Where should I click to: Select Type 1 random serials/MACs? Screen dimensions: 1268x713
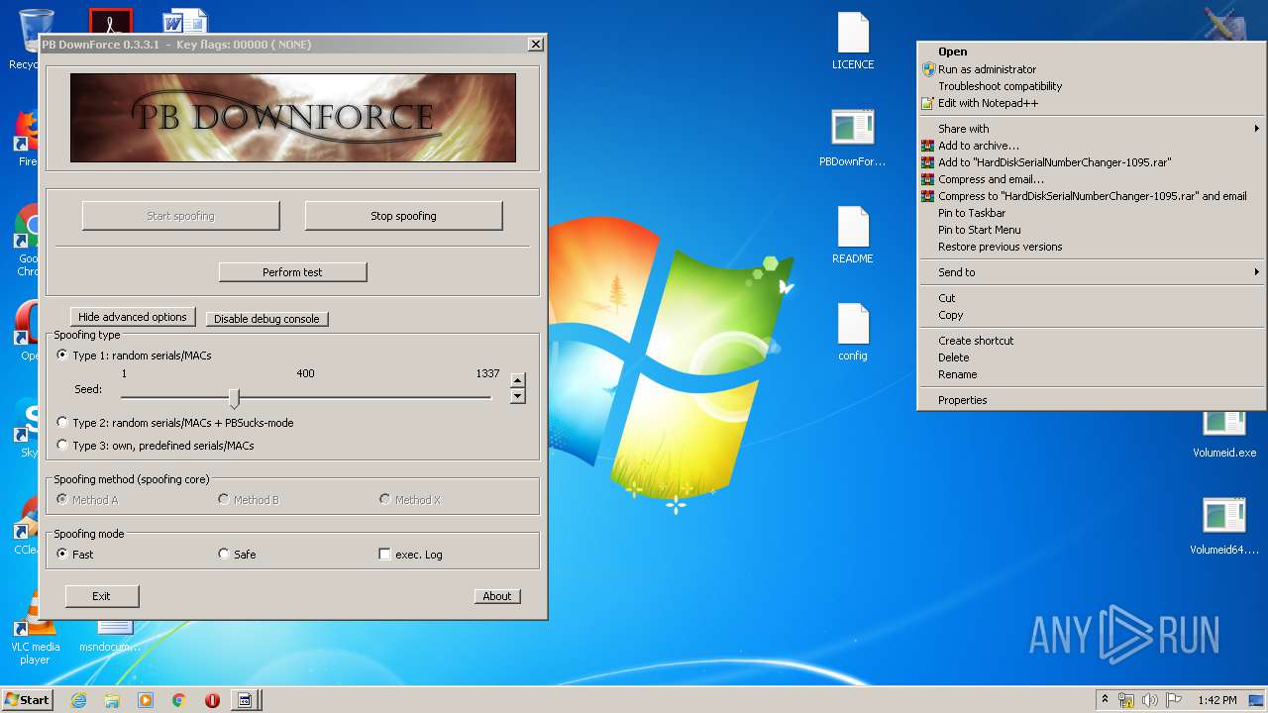point(134,356)
